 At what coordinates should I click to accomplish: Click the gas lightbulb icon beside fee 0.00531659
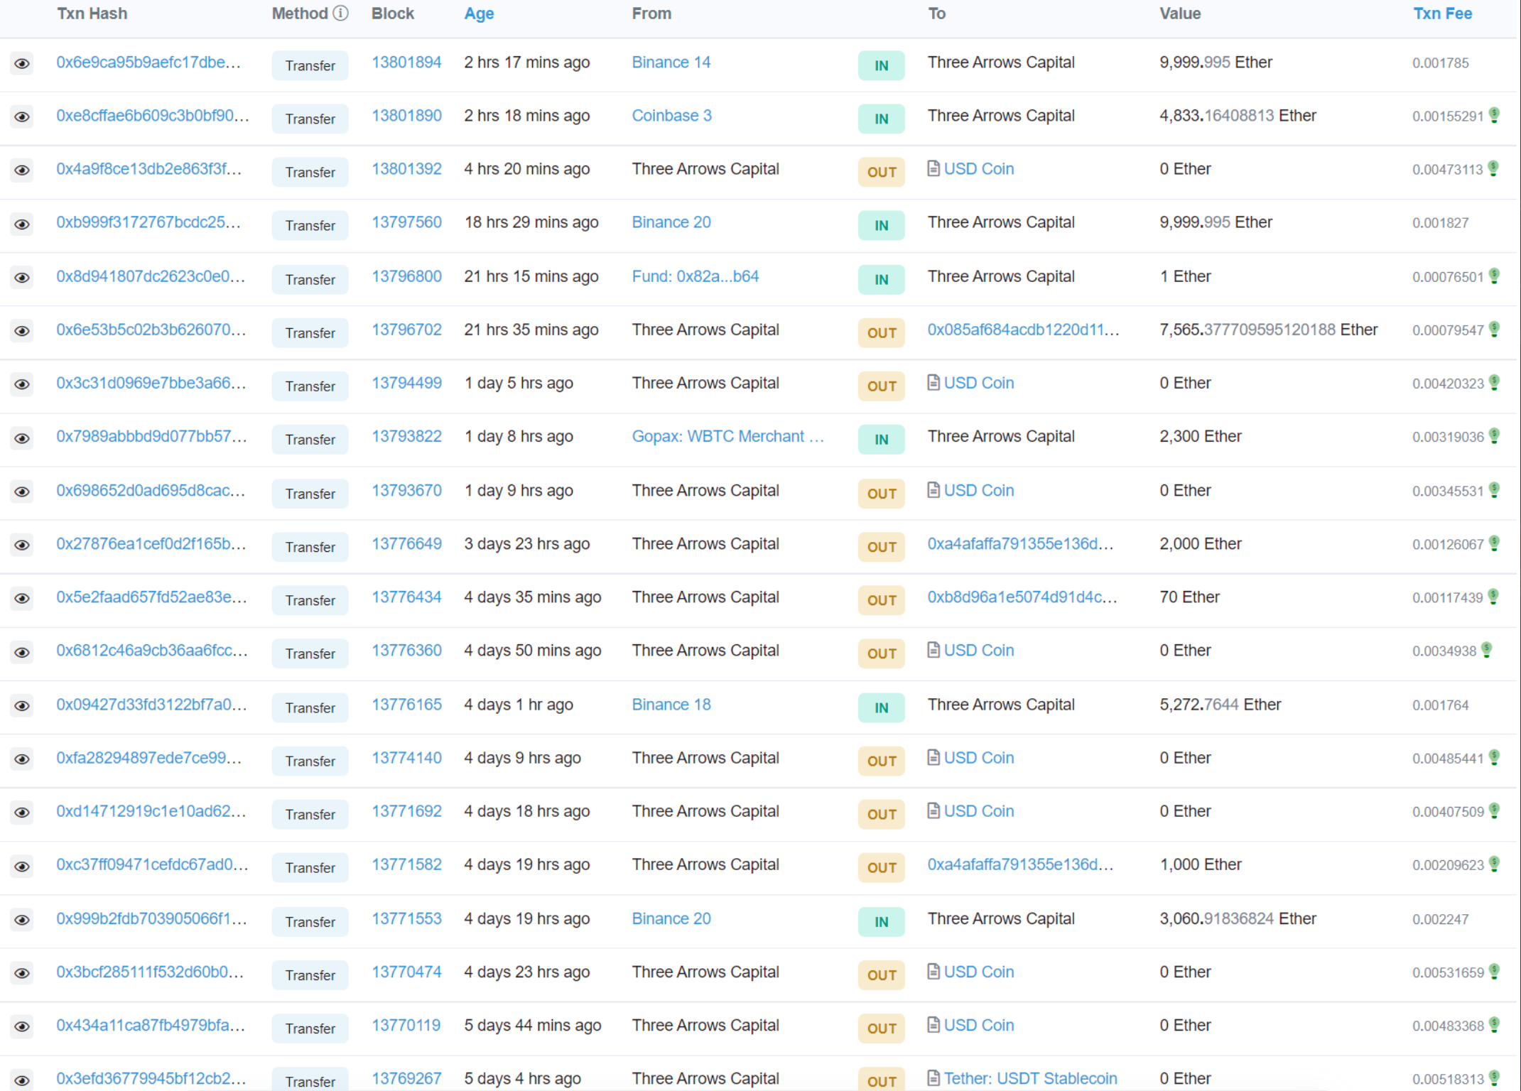(1495, 971)
